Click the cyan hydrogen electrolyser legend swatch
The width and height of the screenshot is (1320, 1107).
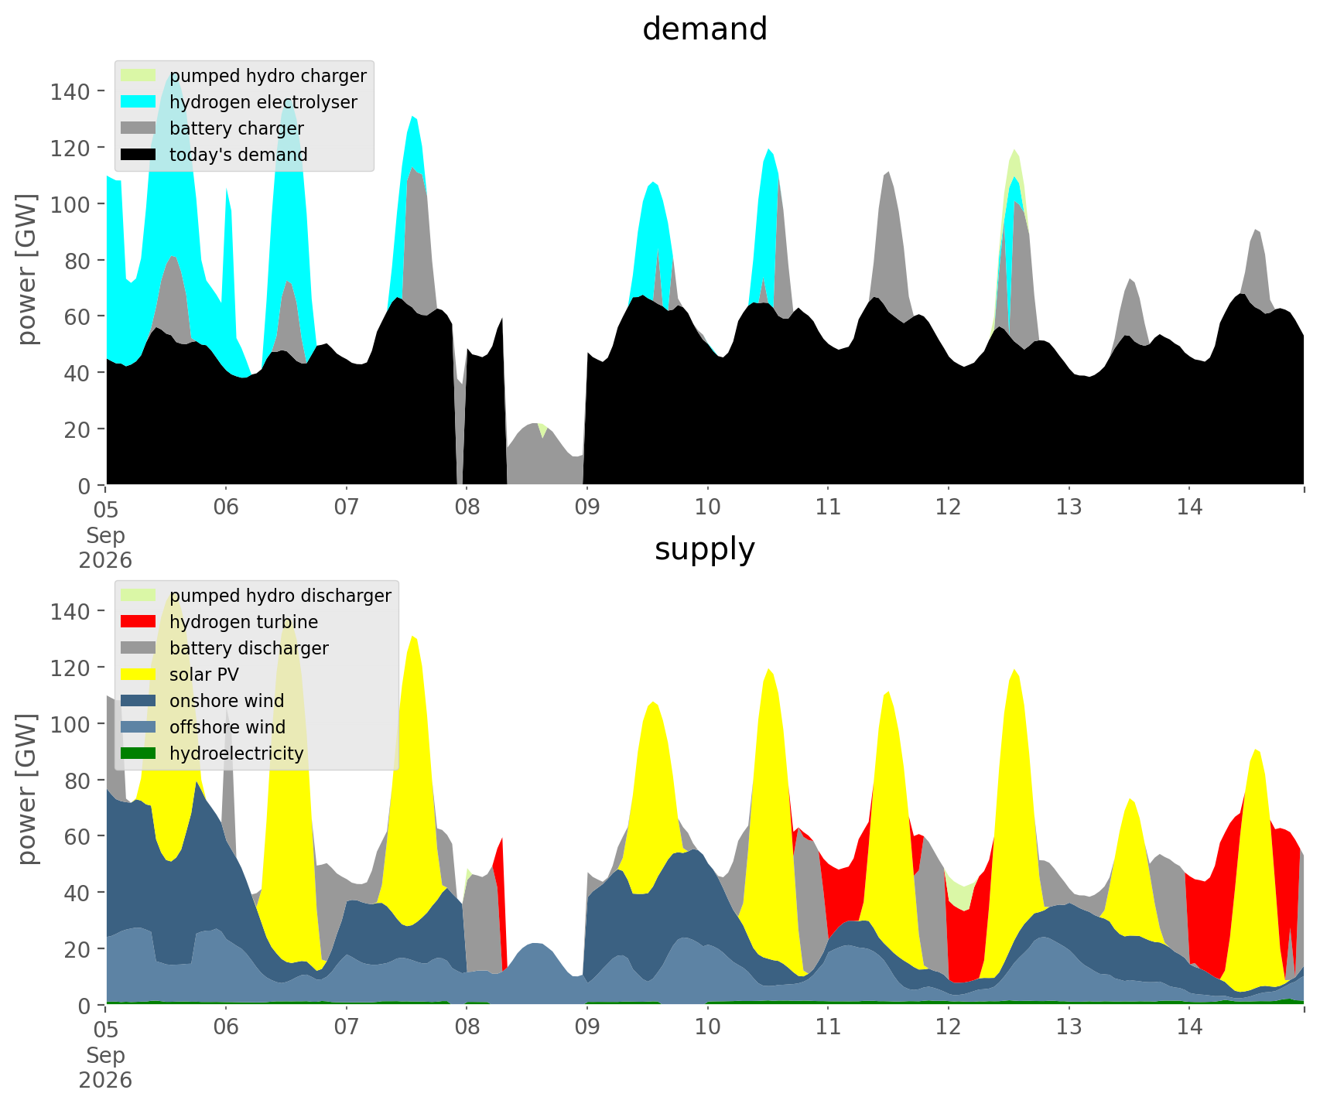pyautogui.click(x=139, y=102)
